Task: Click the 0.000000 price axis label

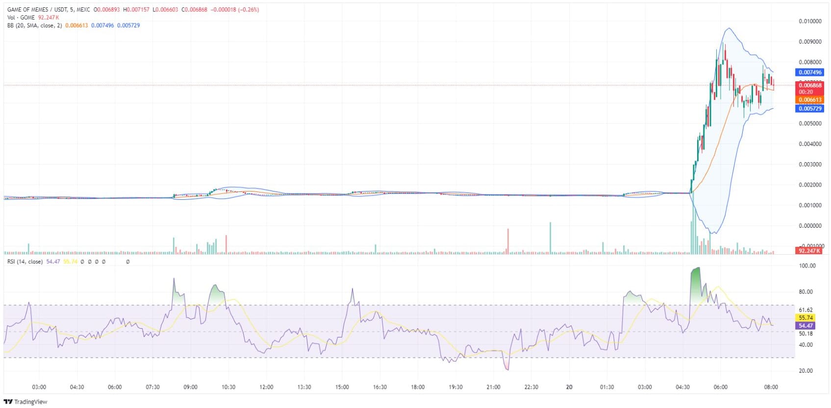Action: coord(810,226)
